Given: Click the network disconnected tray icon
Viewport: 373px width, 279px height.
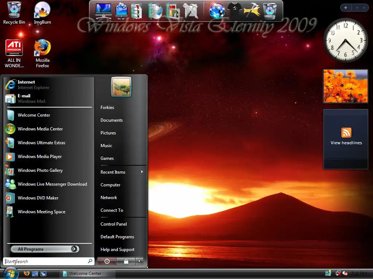Looking at the screenshot, I should 338,273.
